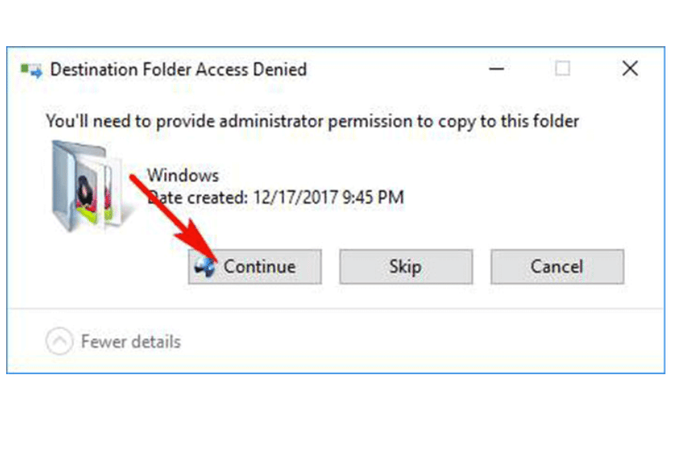Image resolution: width=691 pixels, height=461 pixels.
Task: Click the greyed-out maximize box
Action: (x=563, y=69)
